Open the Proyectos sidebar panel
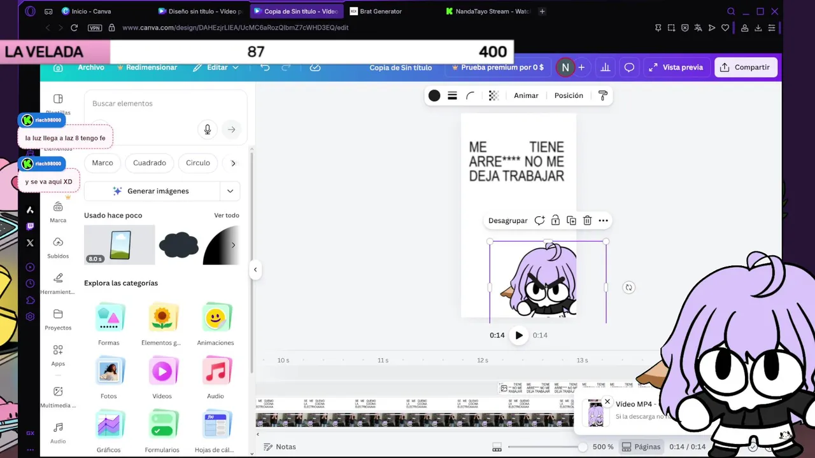The height and width of the screenshot is (458, 815). click(x=58, y=319)
